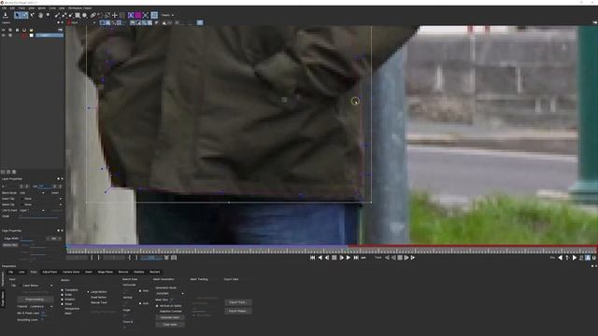Toggle the Vertices on Spline checkbox
The height and width of the screenshot is (336, 598).
157,306
